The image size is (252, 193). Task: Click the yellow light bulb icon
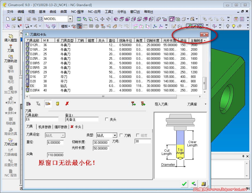coord(234,26)
